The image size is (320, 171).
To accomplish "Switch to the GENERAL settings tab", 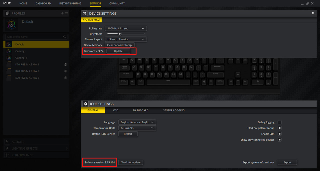I will [x=93, y=110].
